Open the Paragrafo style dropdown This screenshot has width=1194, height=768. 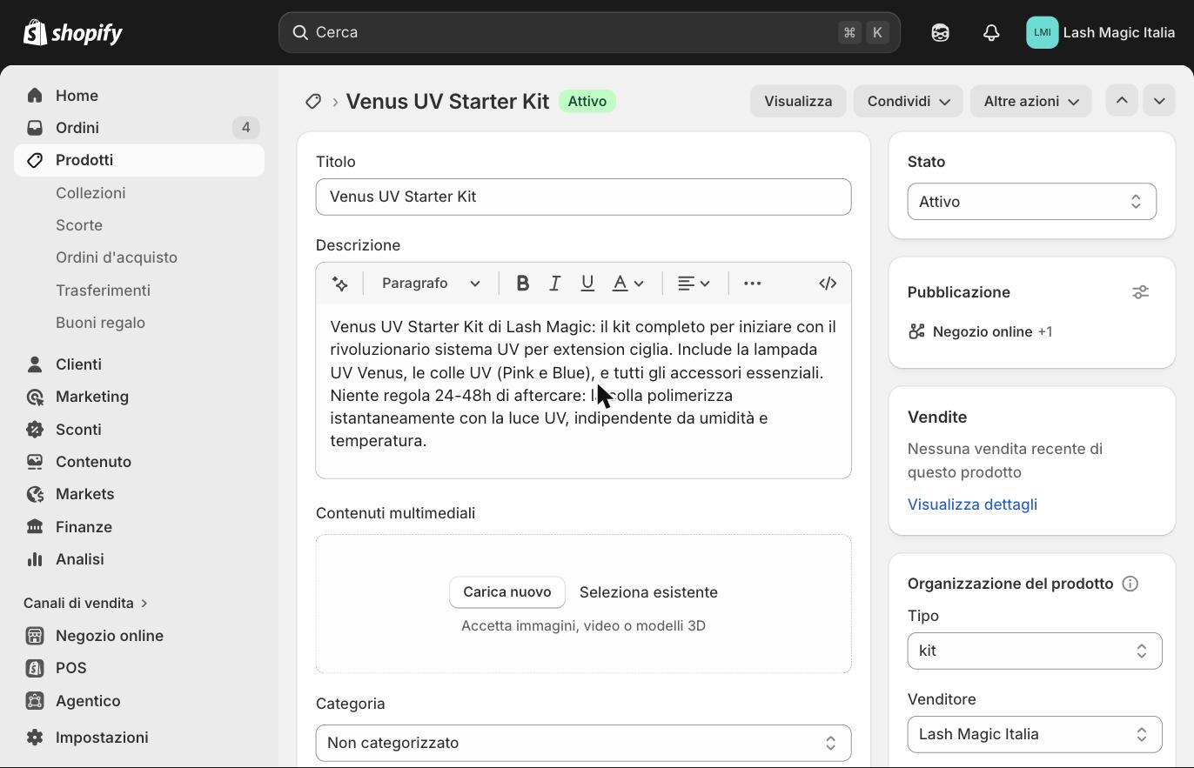pyautogui.click(x=431, y=284)
